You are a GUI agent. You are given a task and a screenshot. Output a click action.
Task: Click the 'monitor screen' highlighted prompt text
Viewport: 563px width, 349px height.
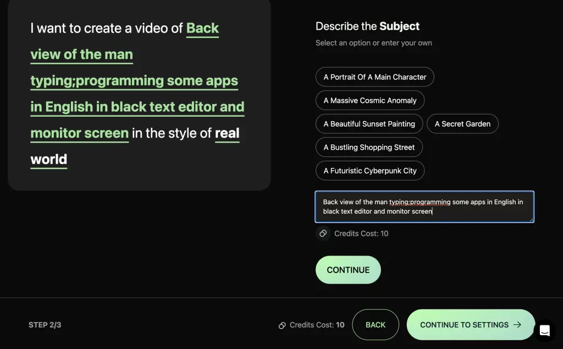(79, 133)
